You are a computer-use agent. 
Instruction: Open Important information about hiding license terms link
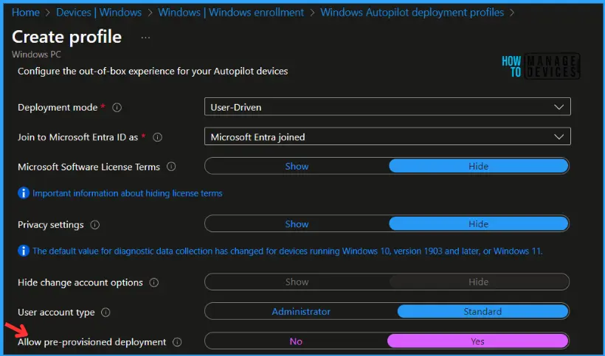click(x=128, y=193)
